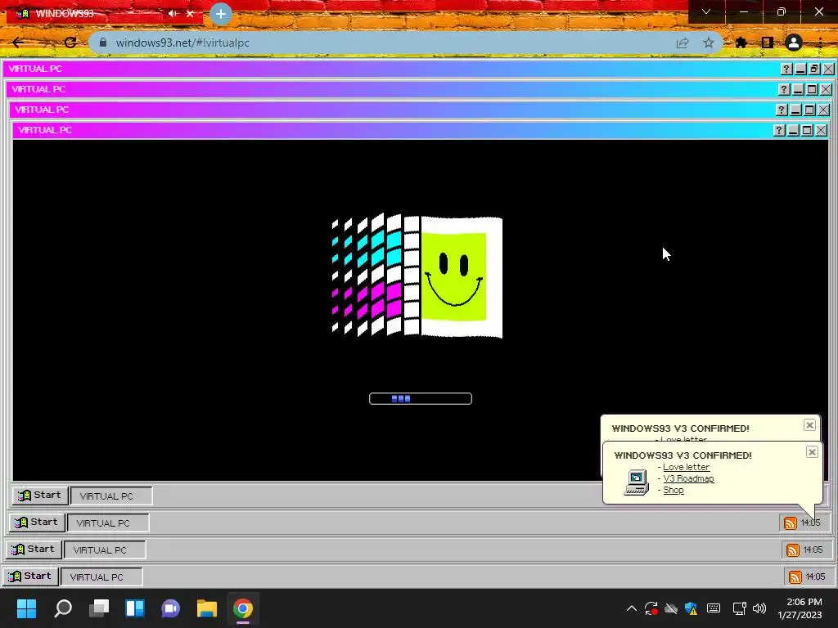The width and height of the screenshot is (838, 628).
Task: Open the Chrome extensions puzzle menu
Action: (x=741, y=43)
